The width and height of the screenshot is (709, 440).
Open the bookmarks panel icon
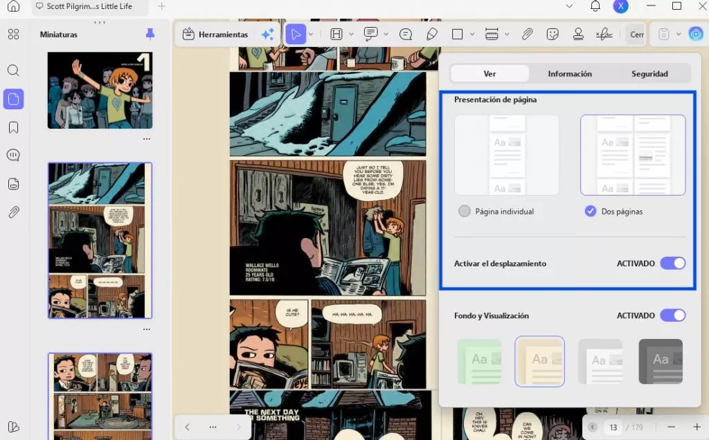[14, 128]
